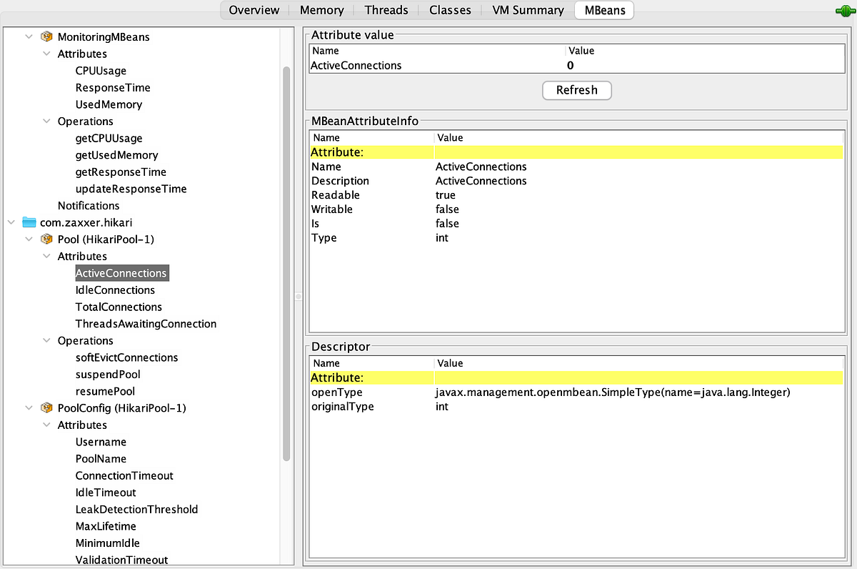The height and width of the screenshot is (569, 857).
Task: Select the Notifications node under MonitoringMBeans
Action: point(89,205)
